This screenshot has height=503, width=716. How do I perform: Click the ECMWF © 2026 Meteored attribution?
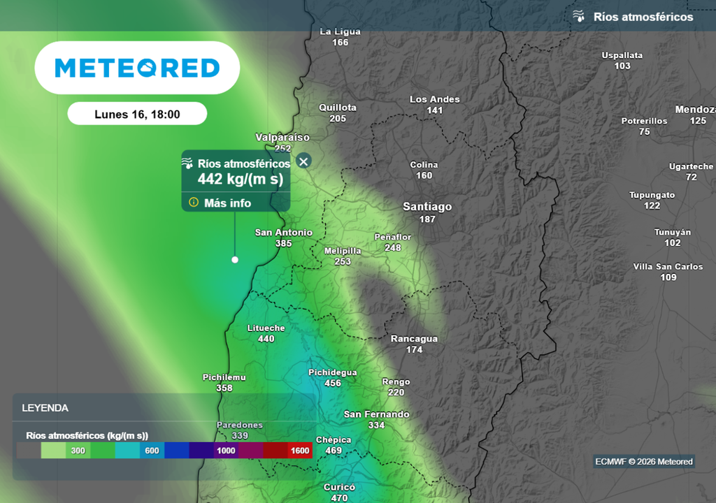pyautogui.click(x=643, y=462)
